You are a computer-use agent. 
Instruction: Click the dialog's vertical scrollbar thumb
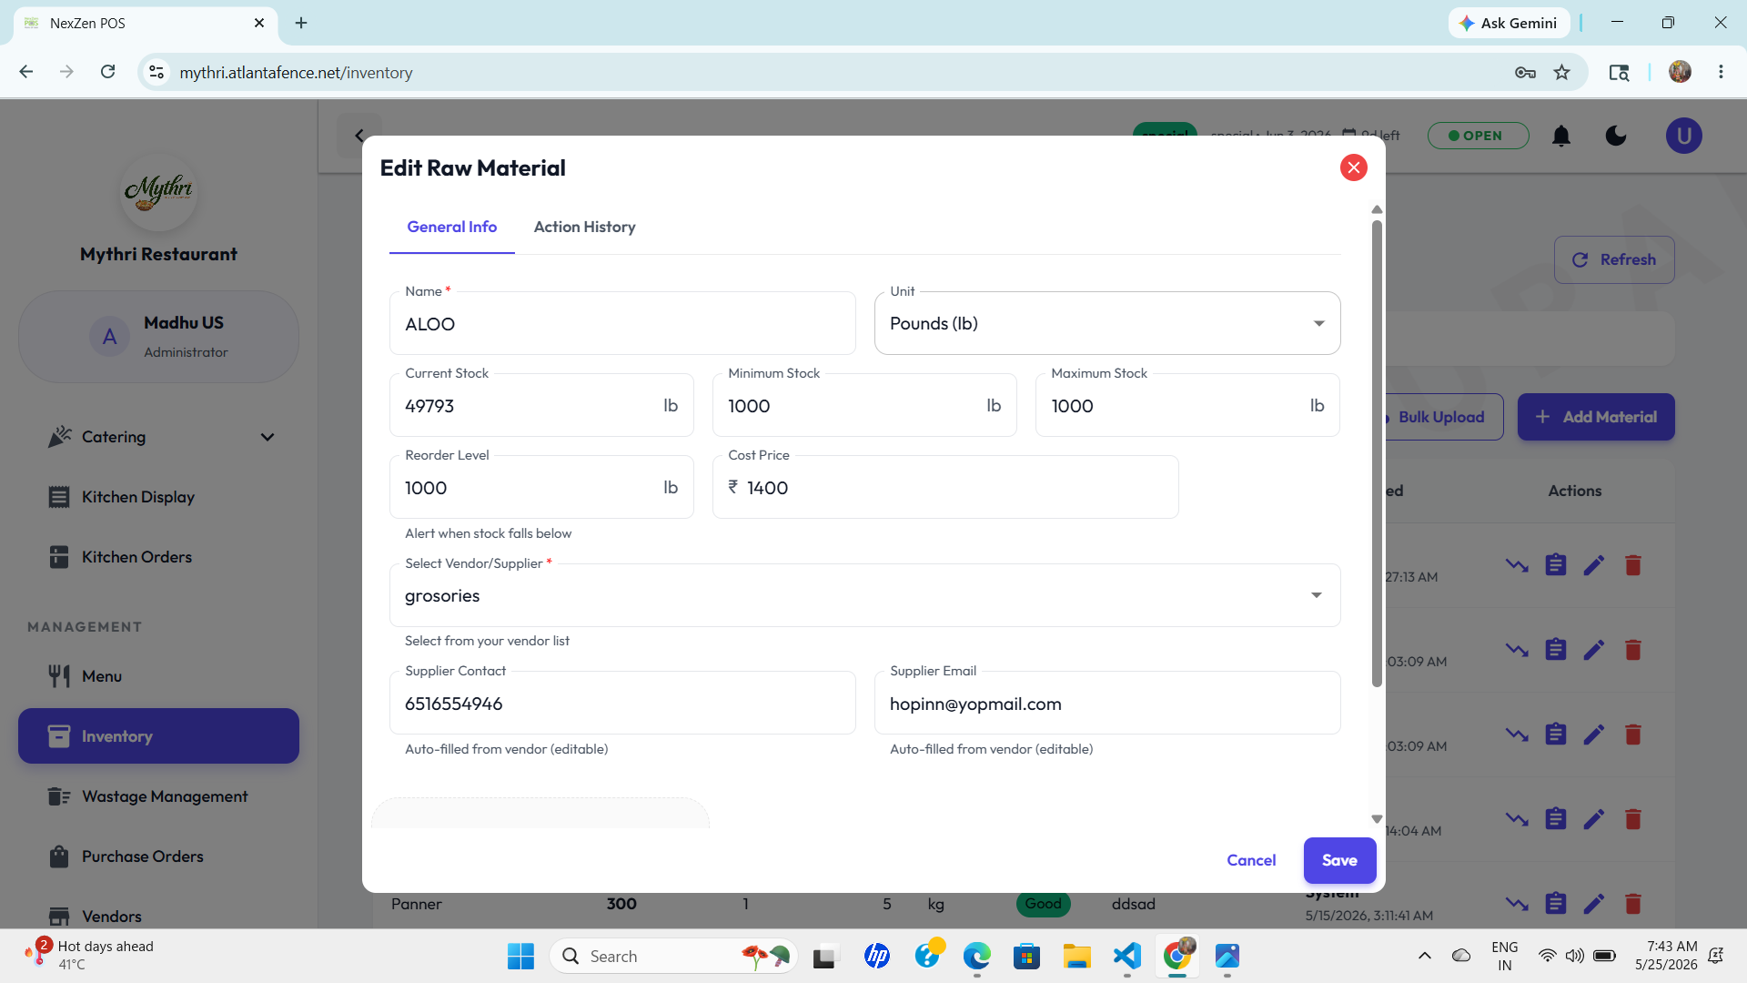pos(1377,452)
